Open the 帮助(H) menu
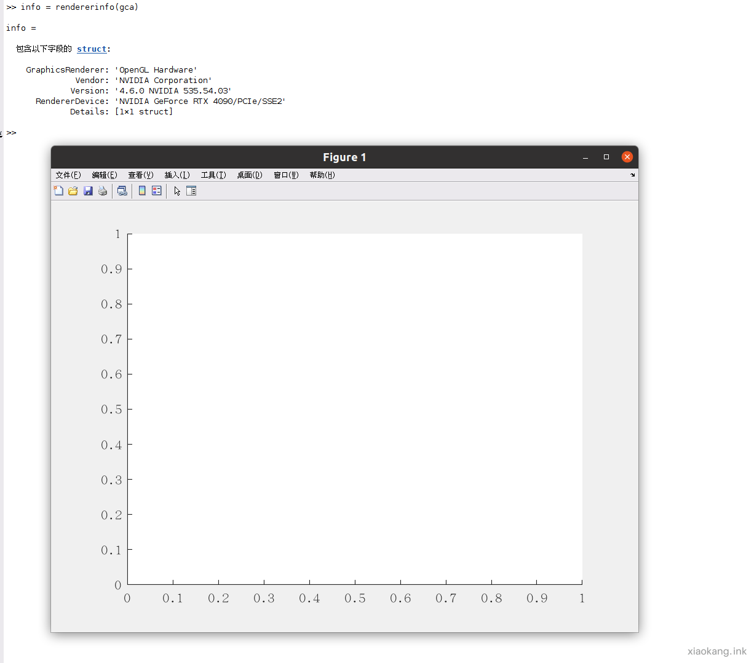 (322, 175)
